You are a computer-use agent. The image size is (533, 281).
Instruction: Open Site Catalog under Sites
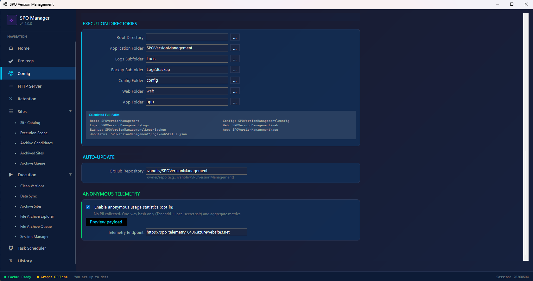(30, 123)
